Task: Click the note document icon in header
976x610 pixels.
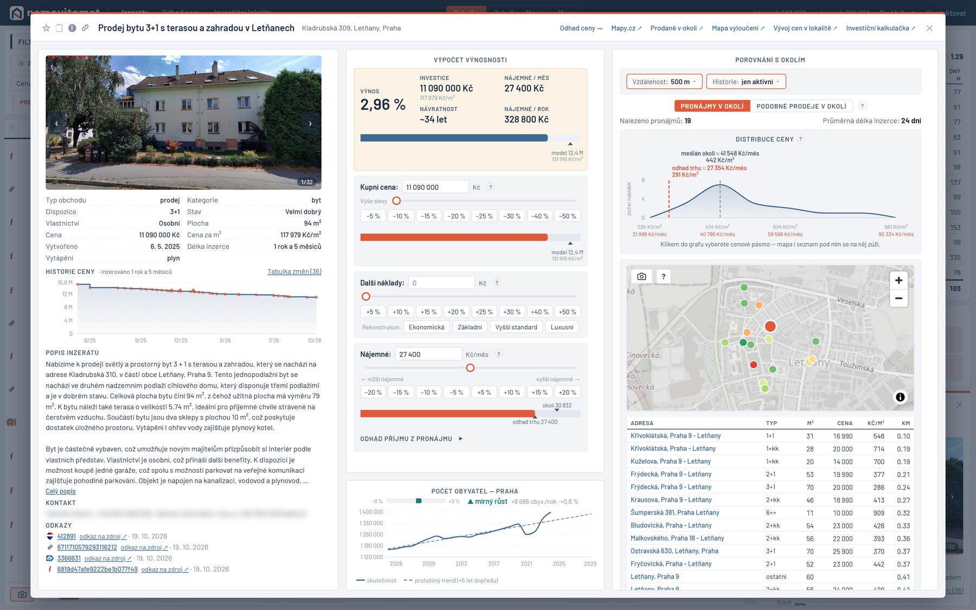Action: pos(59,28)
